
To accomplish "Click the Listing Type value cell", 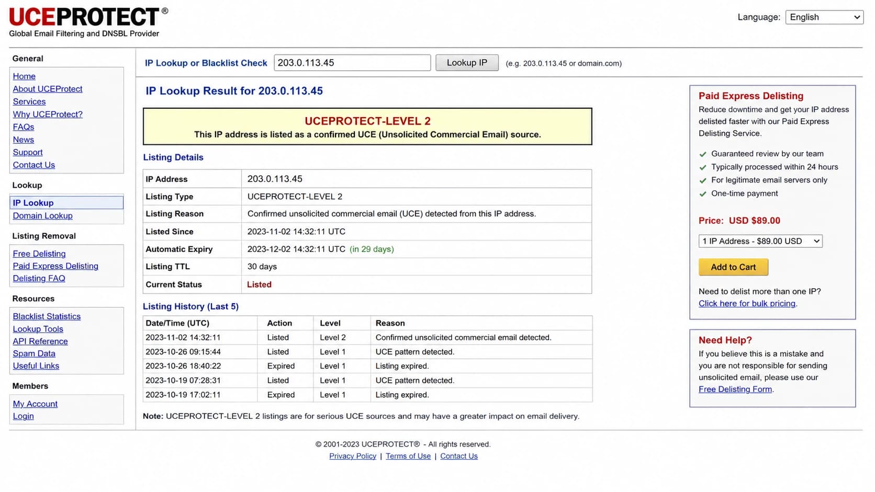I will [x=417, y=197].
